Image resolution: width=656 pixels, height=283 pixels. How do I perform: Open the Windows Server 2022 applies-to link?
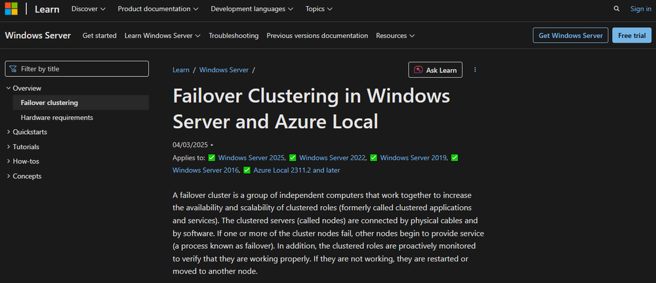333,158
